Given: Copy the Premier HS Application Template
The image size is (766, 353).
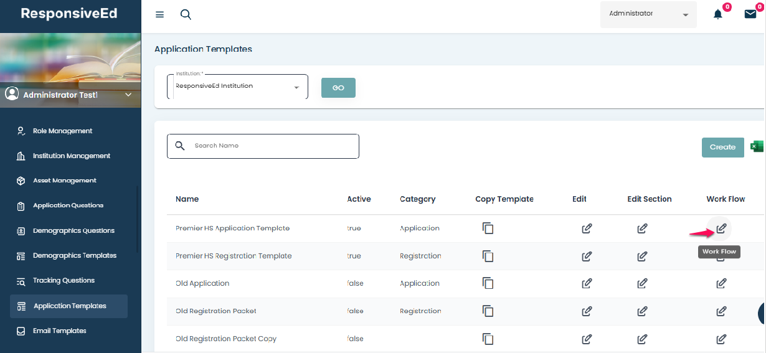Looking at the screenshot, I should tap(488, 228).
